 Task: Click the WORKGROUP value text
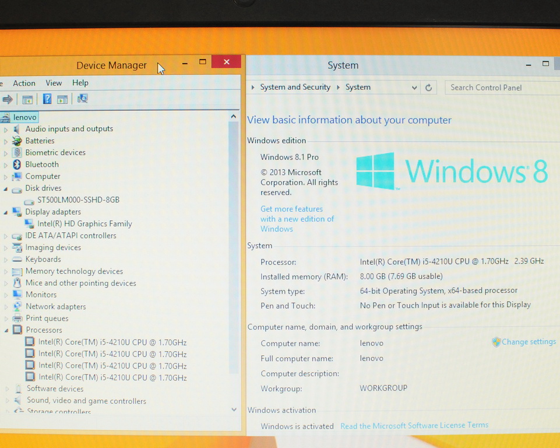383,388
